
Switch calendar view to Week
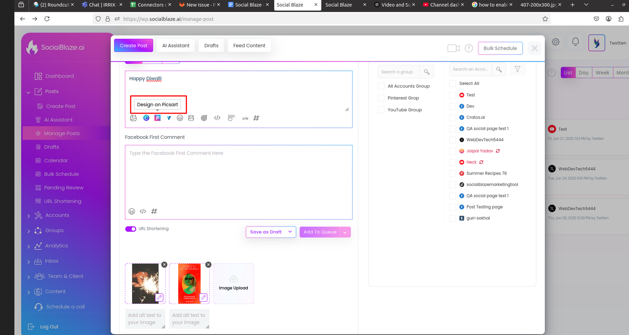[602, 73]
